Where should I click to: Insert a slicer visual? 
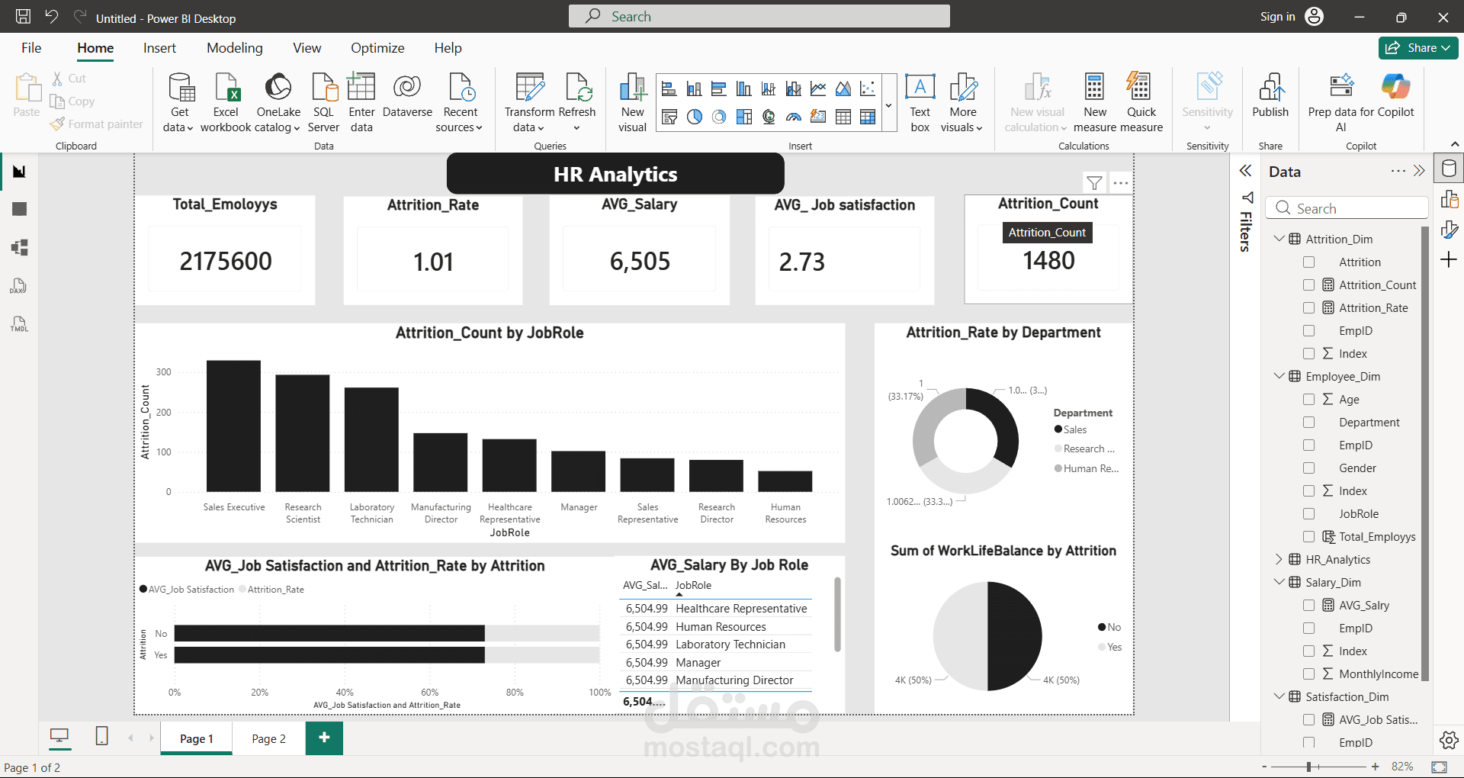click(669, 117)
